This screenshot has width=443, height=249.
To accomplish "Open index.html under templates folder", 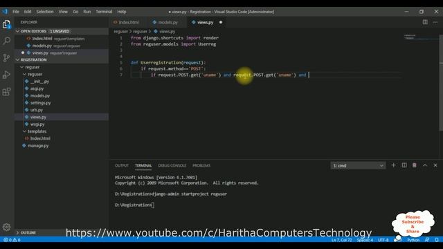I will (40, 138).
